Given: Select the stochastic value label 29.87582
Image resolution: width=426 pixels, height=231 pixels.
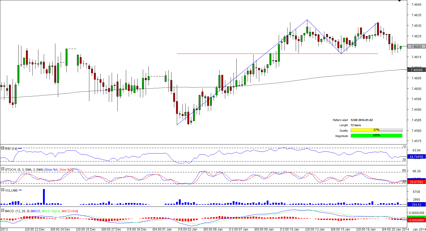Looking at the screenshot, I should [x=416, y=182].
